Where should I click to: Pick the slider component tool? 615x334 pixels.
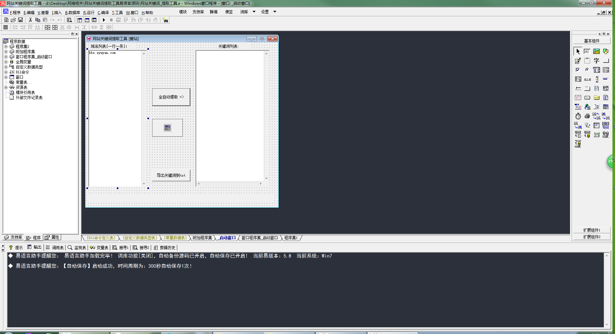pyautogui.click(x=578, y=88)
